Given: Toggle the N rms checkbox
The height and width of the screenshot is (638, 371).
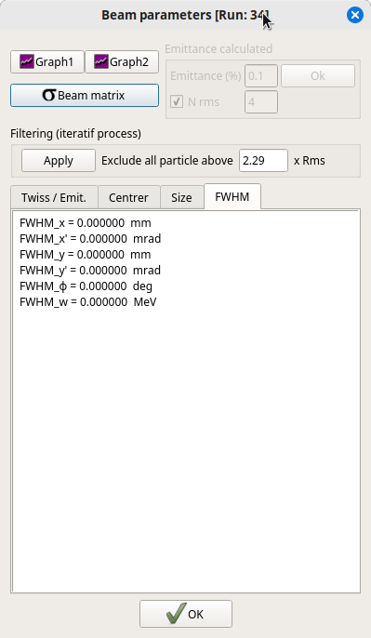Looking at the screenshot, I should pos(177,101).
